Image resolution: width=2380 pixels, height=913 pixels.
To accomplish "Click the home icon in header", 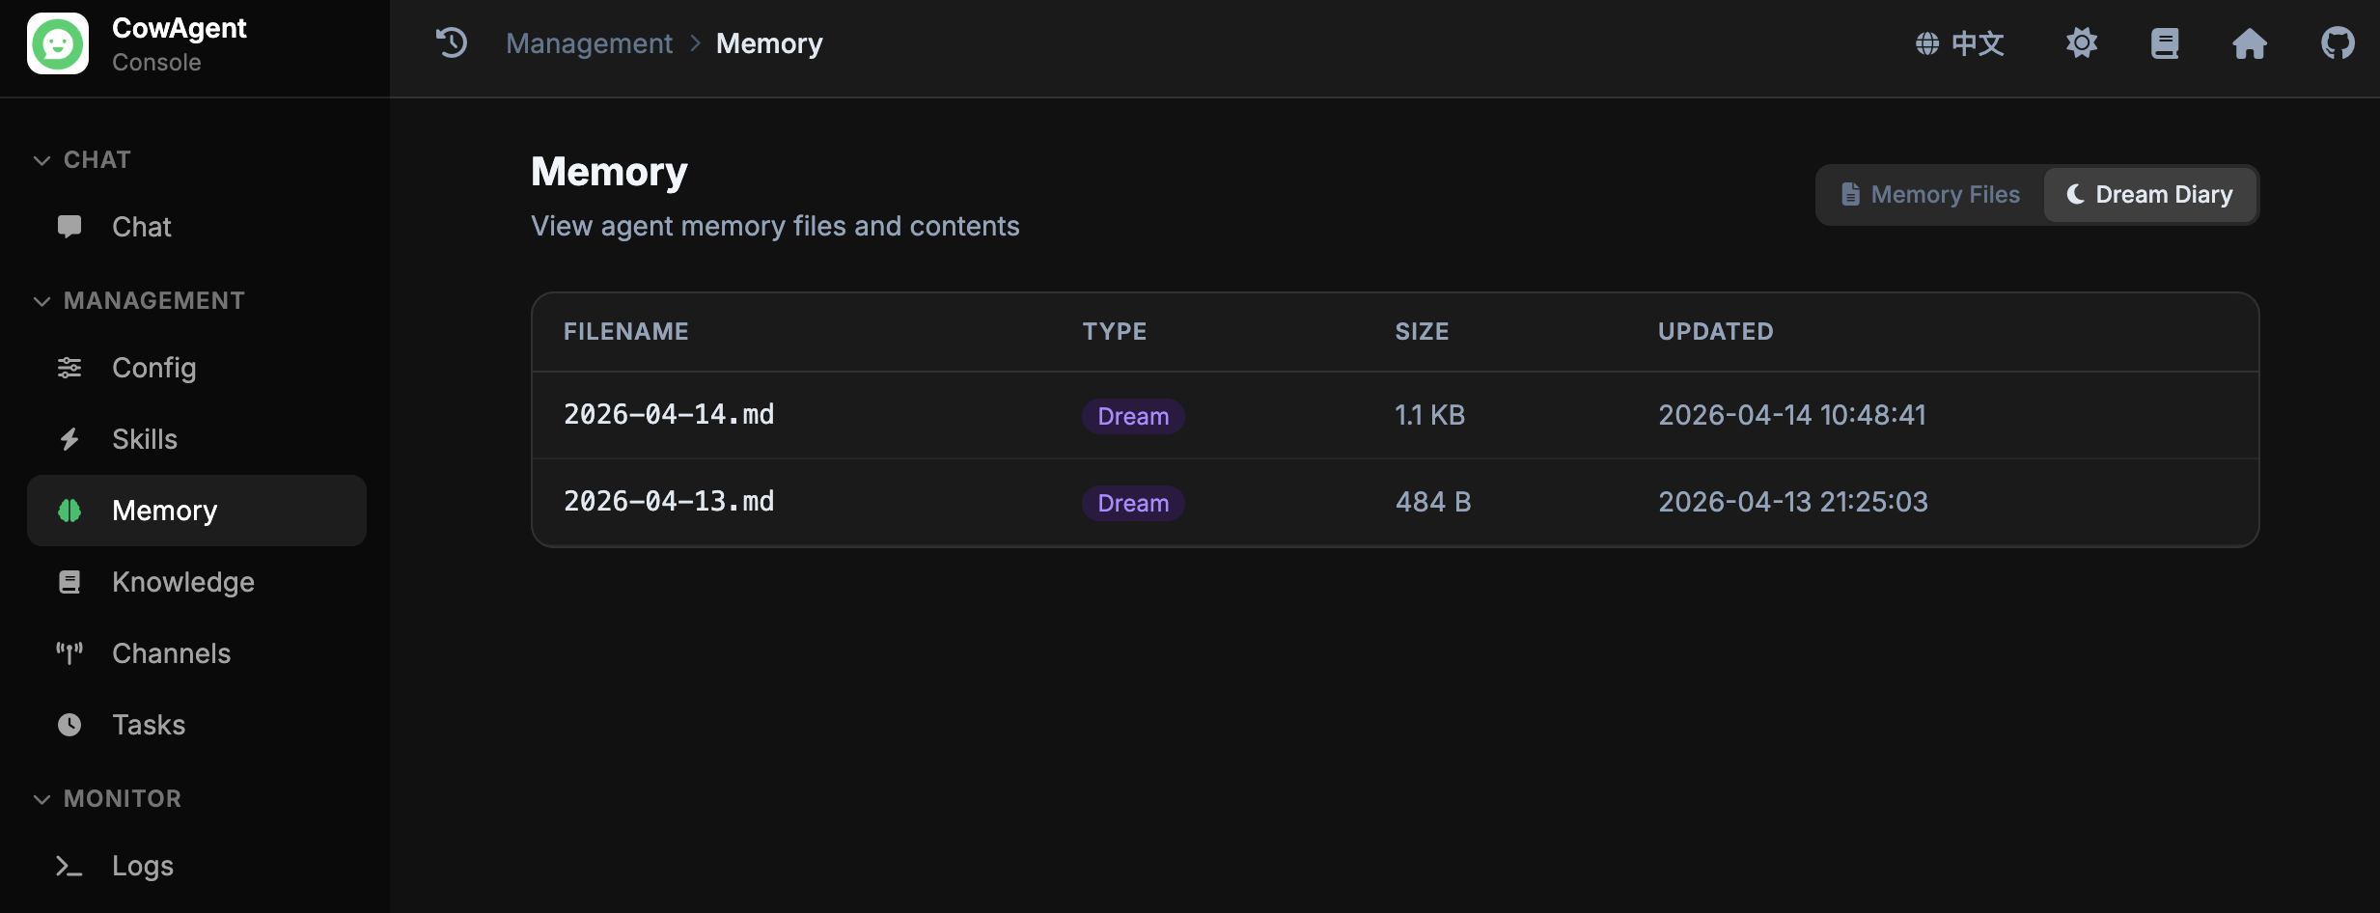I will (x=2249, y=43).
